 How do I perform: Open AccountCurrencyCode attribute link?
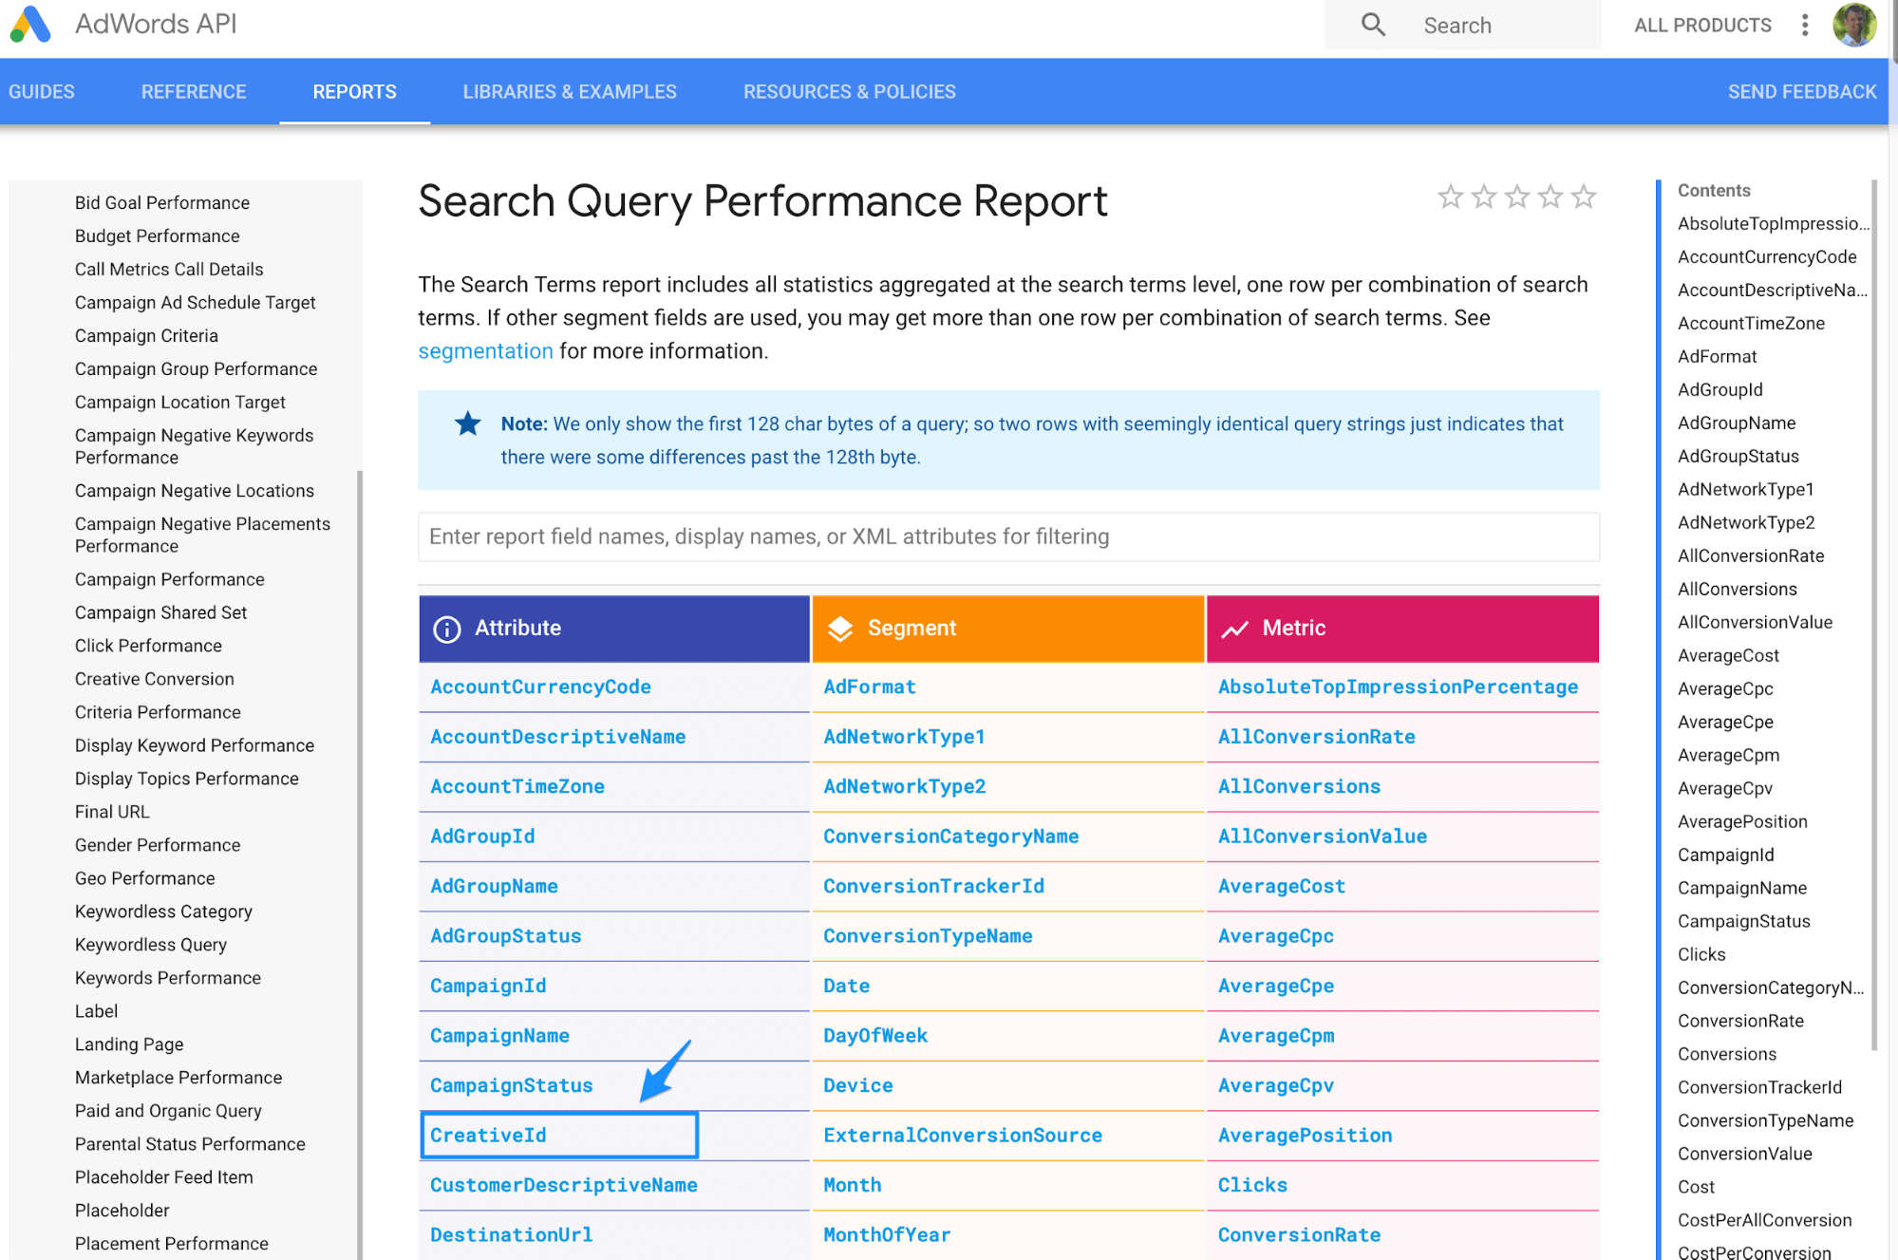point(540,686)
